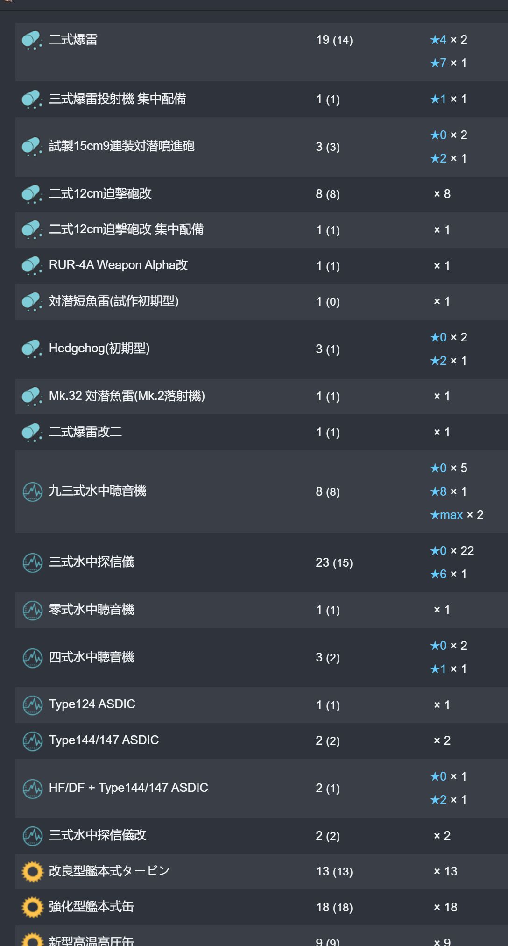Click the depth charge icon beside 二式爆雷
This screenshot has width=508, height=946.
click(x=32, y=40)
